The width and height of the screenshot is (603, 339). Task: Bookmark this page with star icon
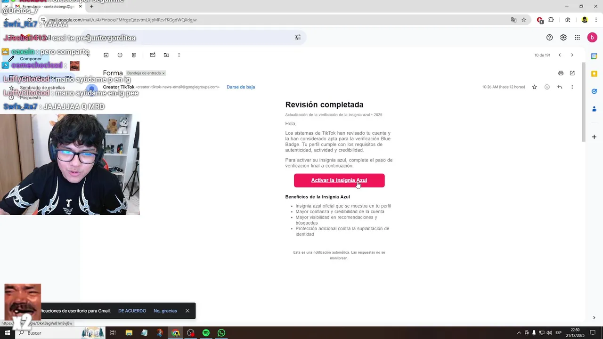[x=524, y=20]
